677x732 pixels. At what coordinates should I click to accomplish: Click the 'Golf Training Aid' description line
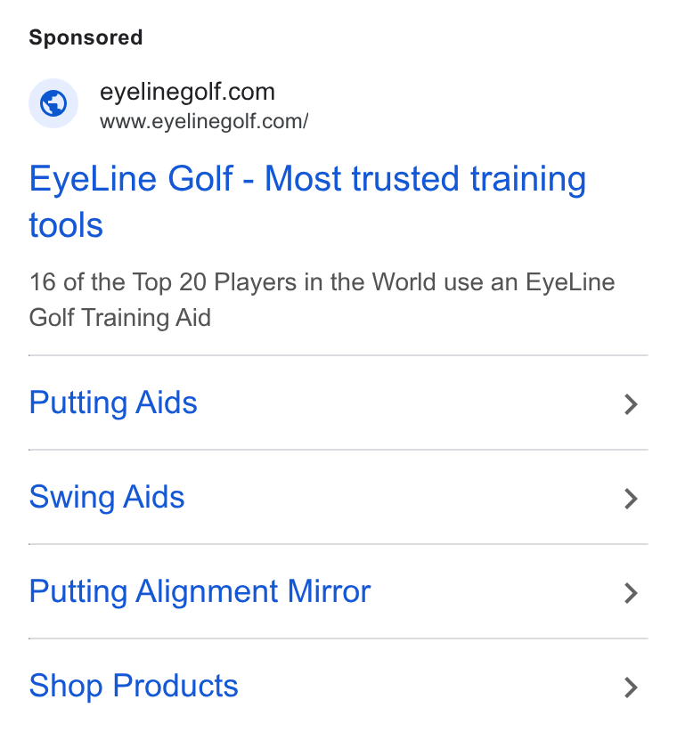click(x=120, y=318)
